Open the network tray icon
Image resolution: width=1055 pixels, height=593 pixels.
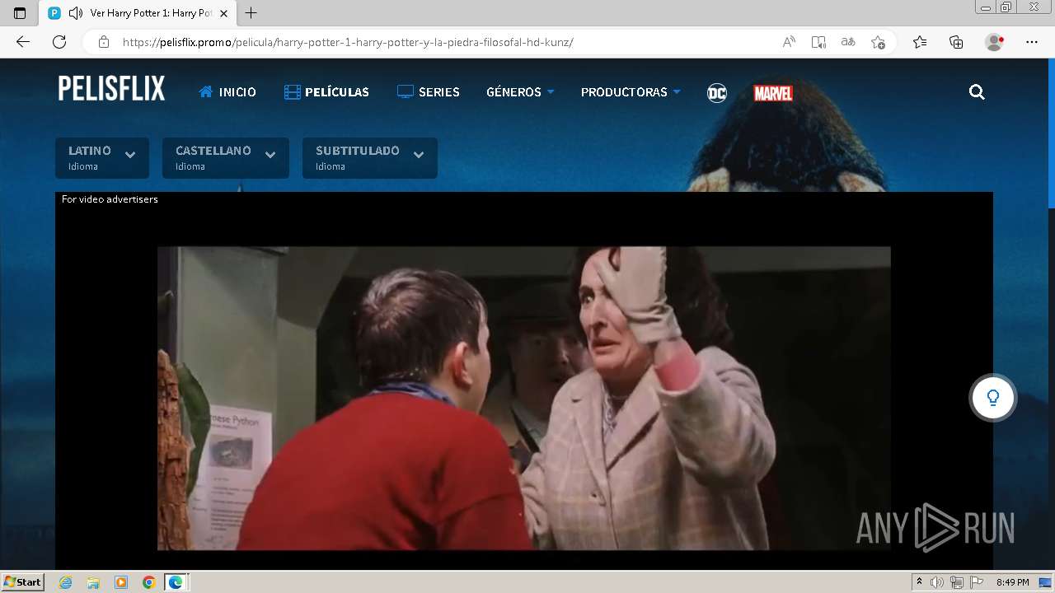pyautogui.click(x=957, y=582)
